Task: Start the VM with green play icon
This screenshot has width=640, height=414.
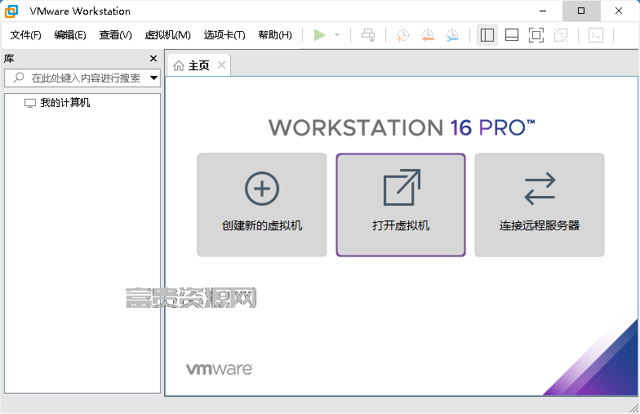Action: pos(320,35)
